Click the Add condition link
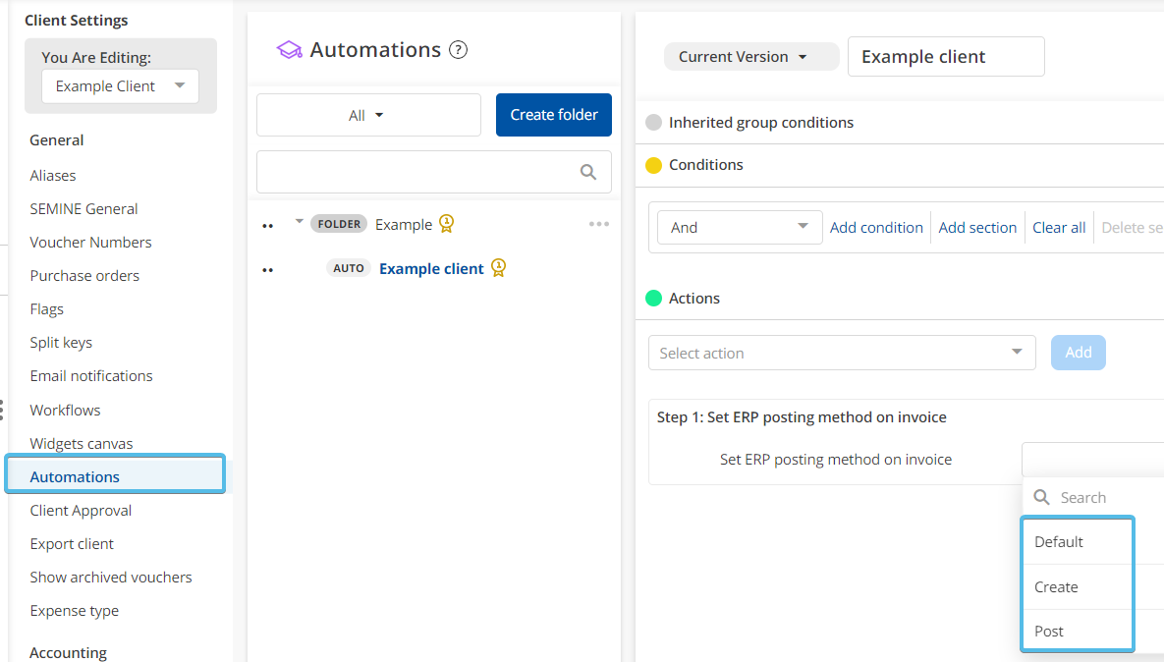Screen dimensions: 1164x662 [876, 227]
